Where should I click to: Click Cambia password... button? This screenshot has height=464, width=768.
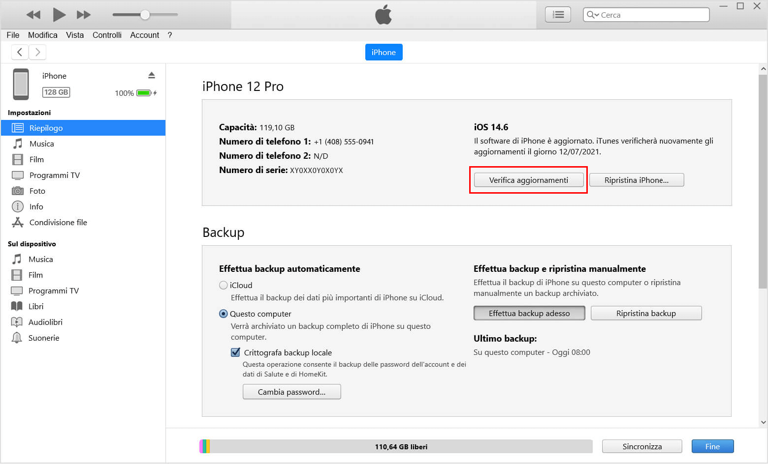click(x=291, y=392)
